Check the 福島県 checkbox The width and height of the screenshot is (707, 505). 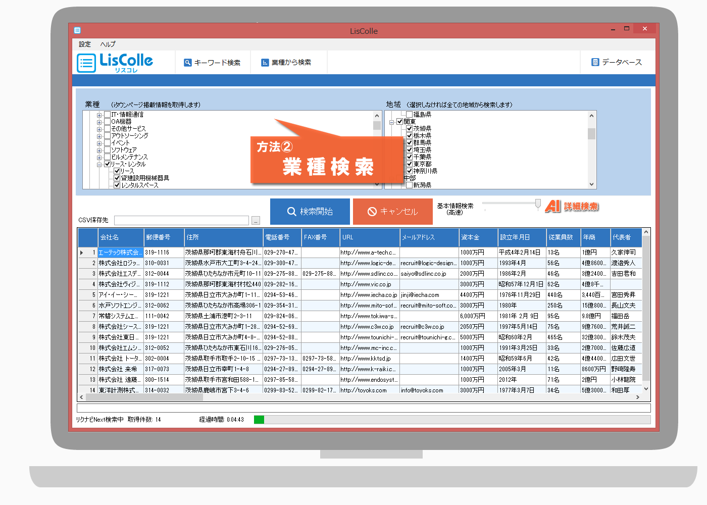pyautogui.click(x=410, y=115)
